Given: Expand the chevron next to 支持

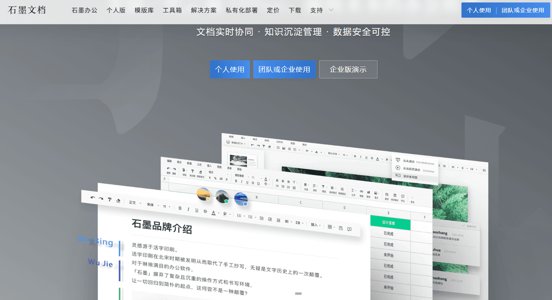Looking at the screenshot, I should 331,10.
